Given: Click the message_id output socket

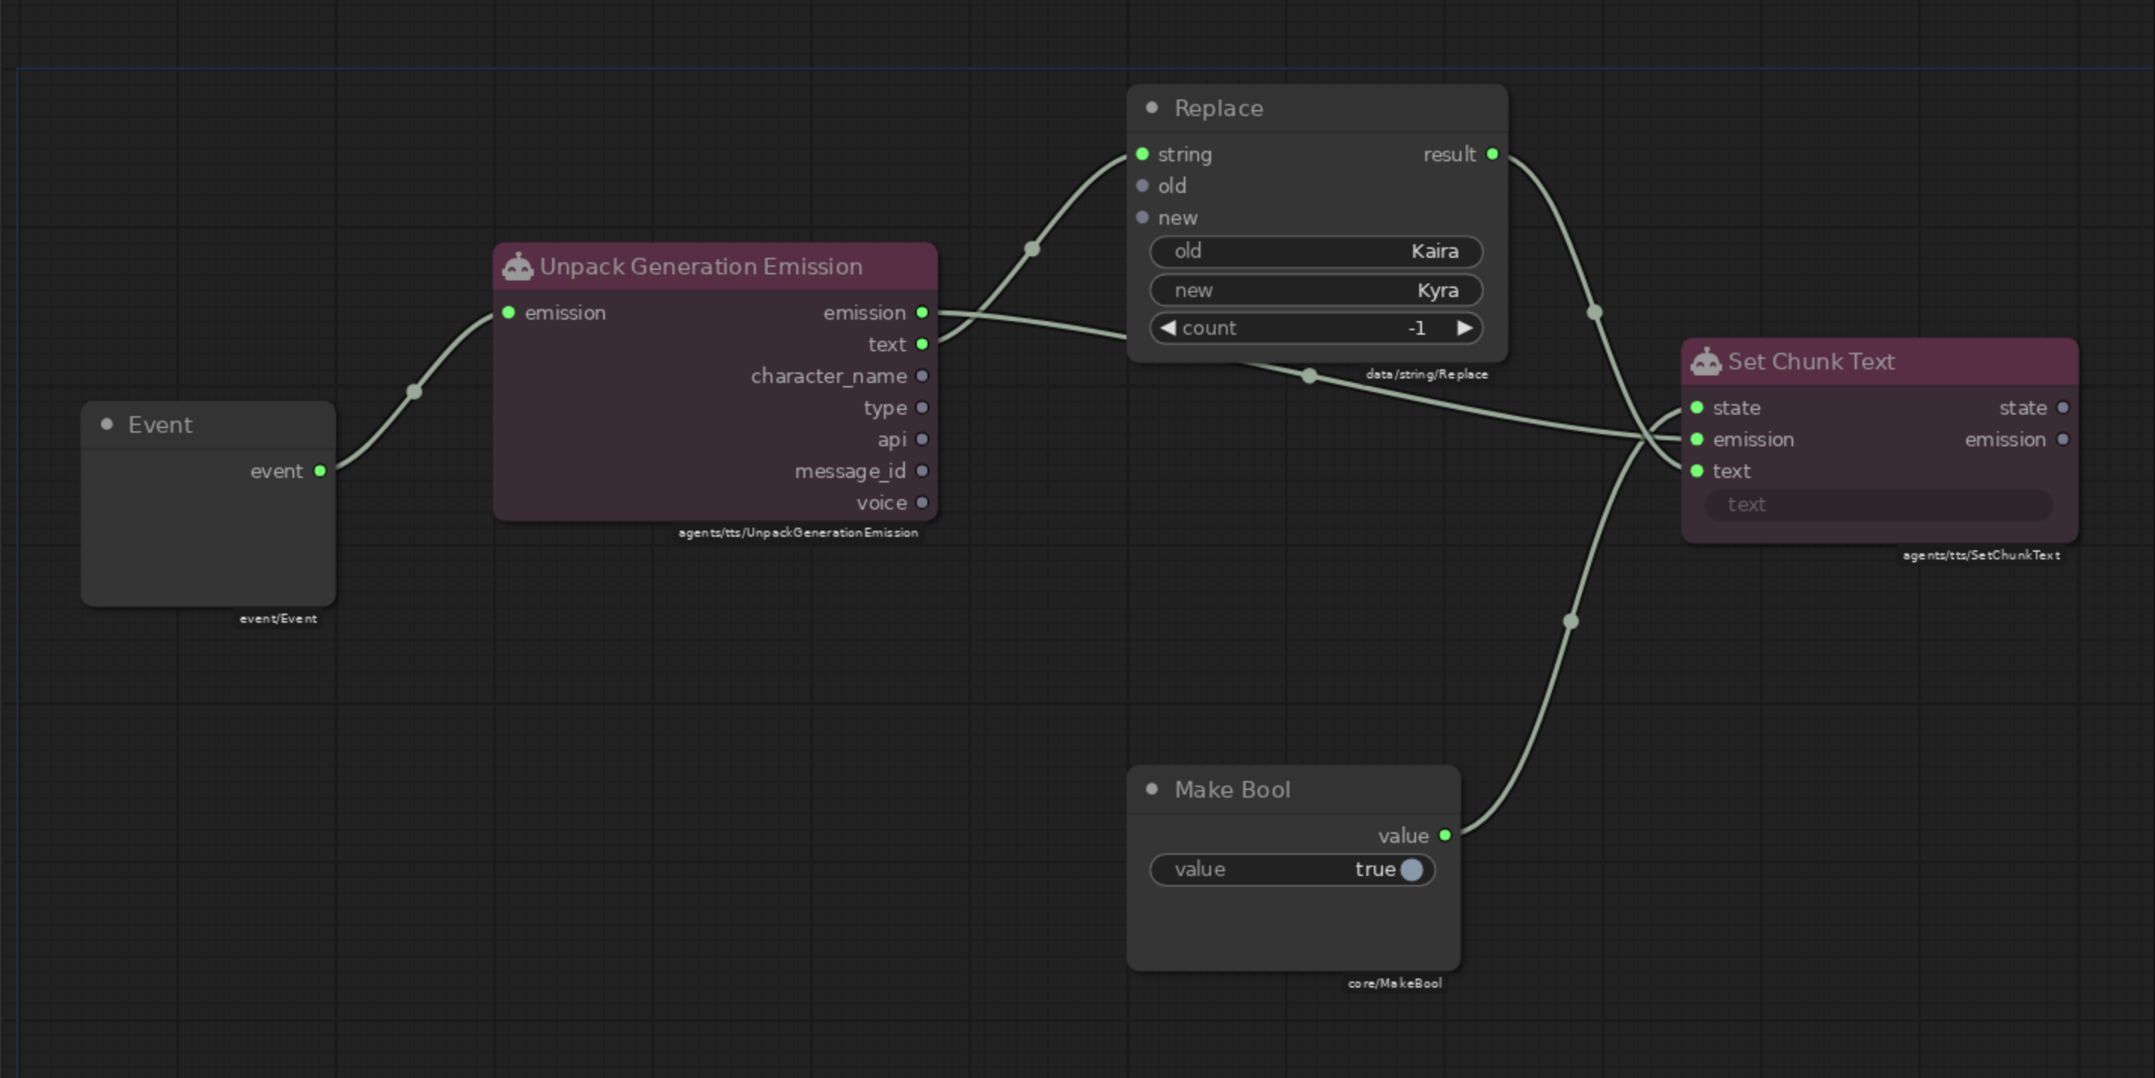Looking at the screenshot, I should [922, 471].
